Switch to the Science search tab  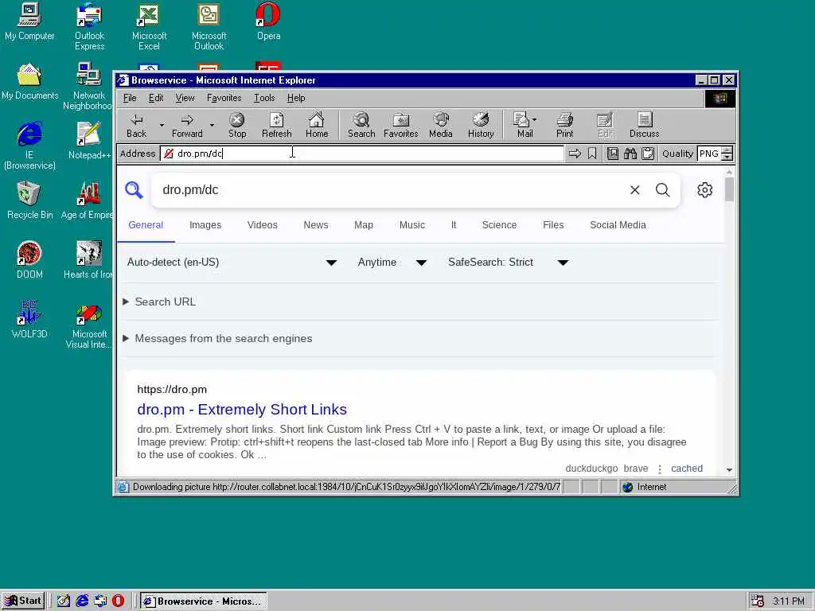499,225
